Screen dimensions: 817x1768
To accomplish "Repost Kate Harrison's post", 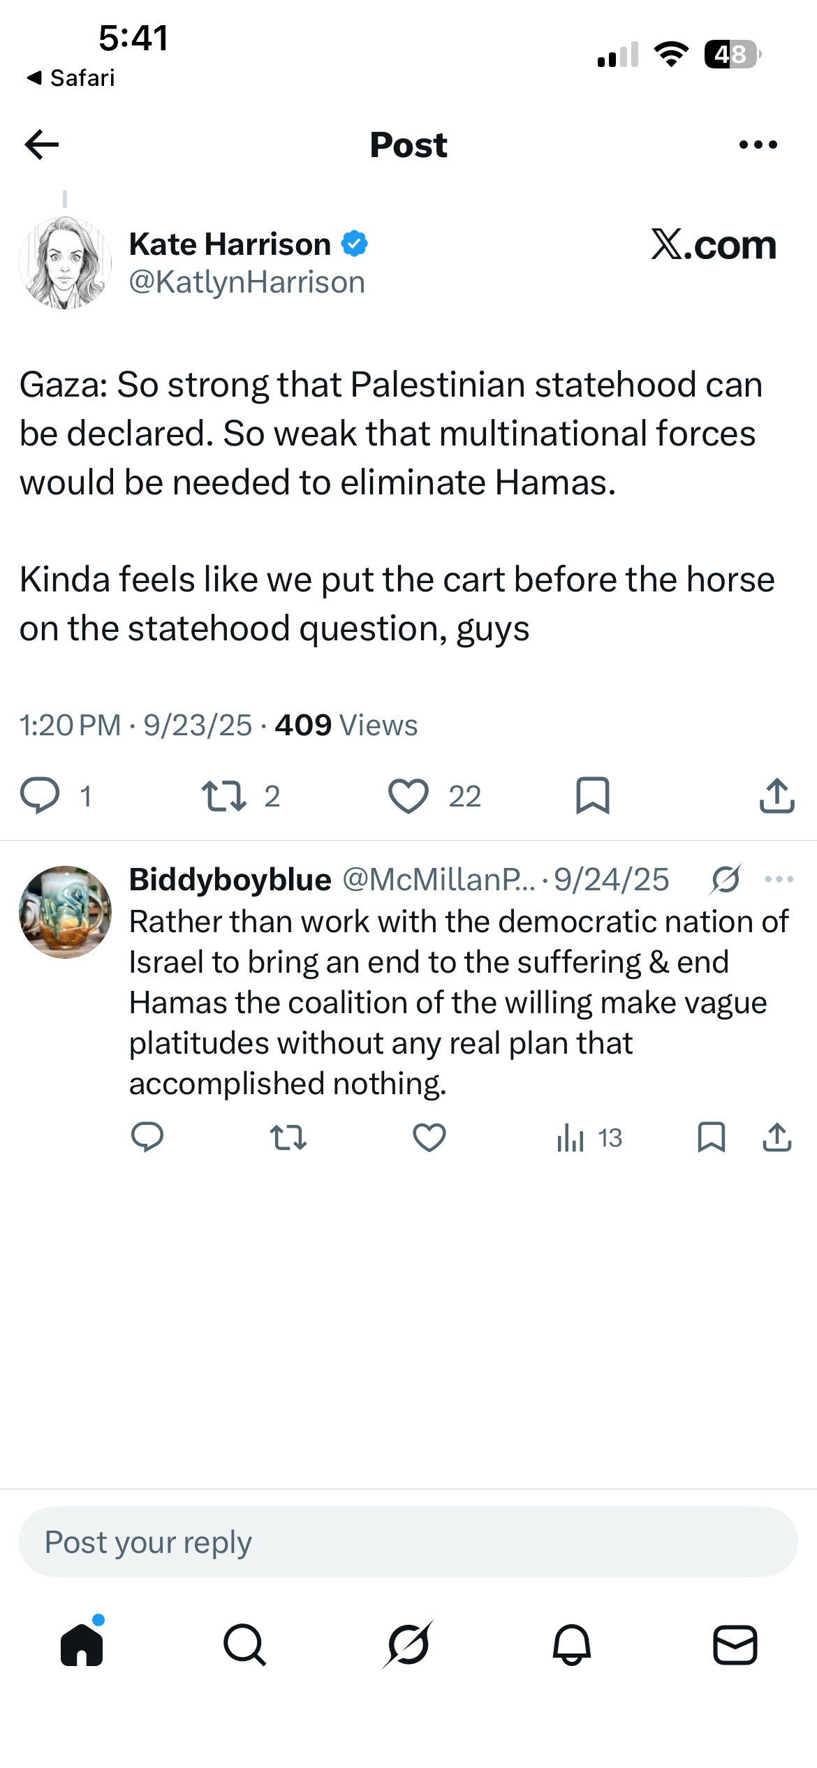I will click(x=224, y=796).
